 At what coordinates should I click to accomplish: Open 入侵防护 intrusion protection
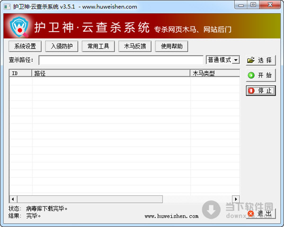(62, 46)
